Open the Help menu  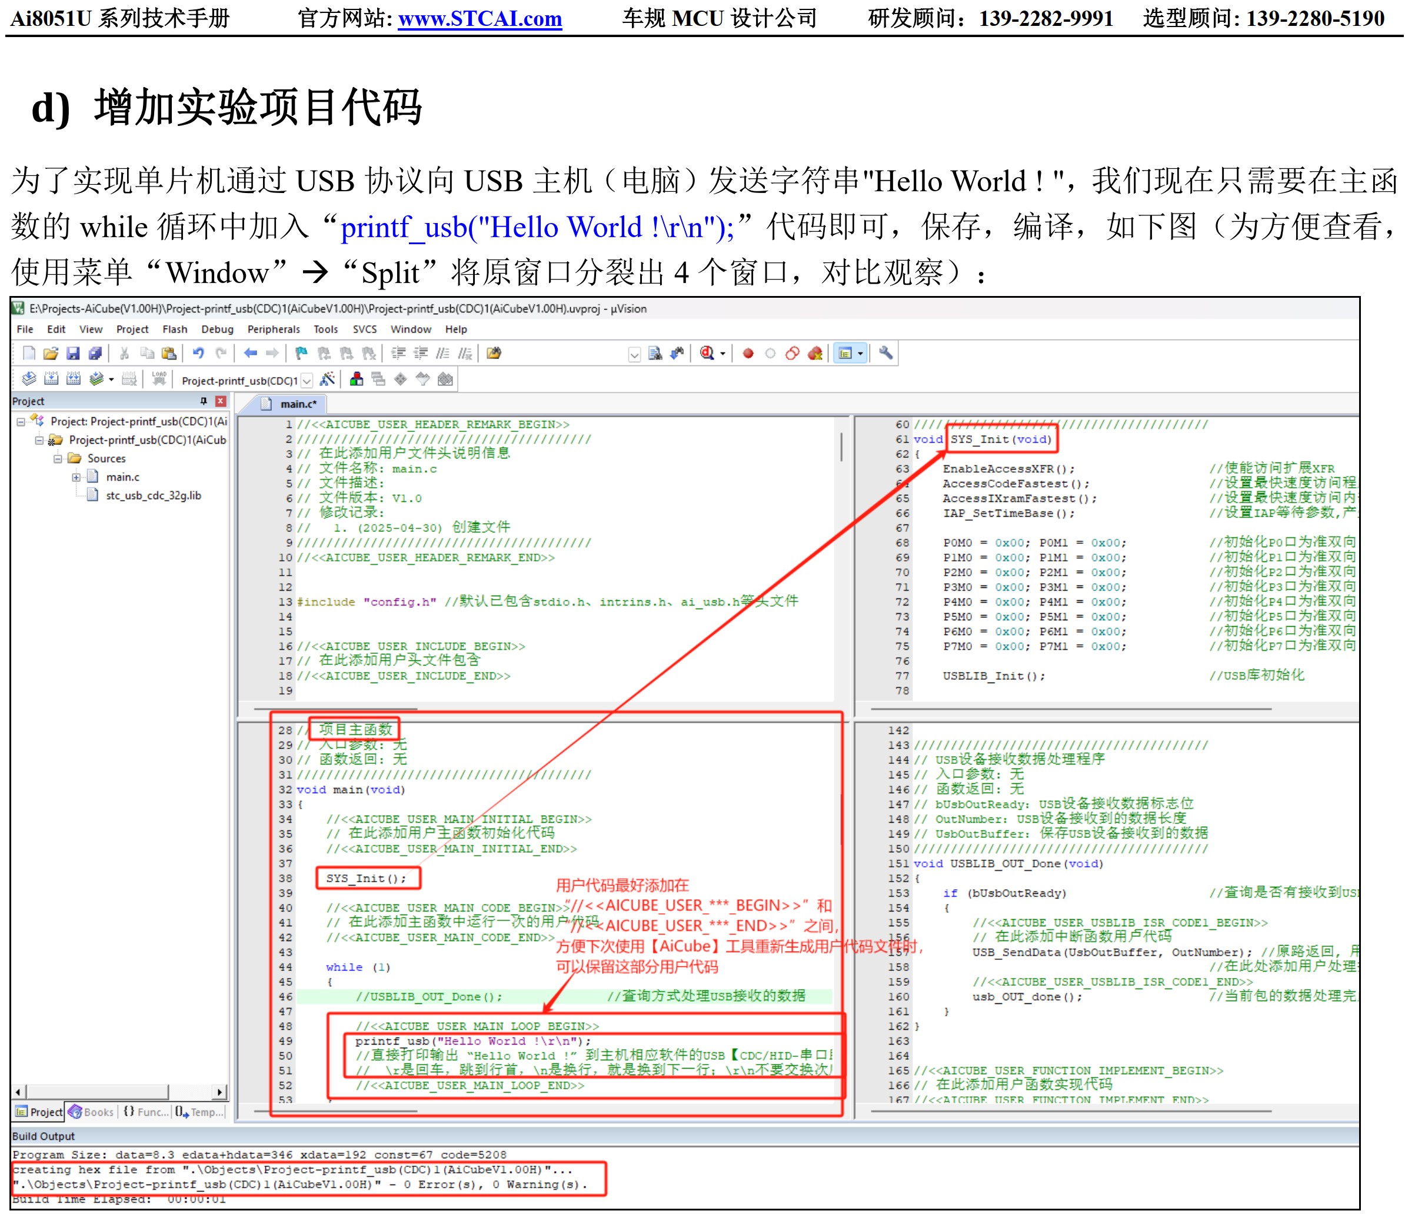(x=457, y=330)
